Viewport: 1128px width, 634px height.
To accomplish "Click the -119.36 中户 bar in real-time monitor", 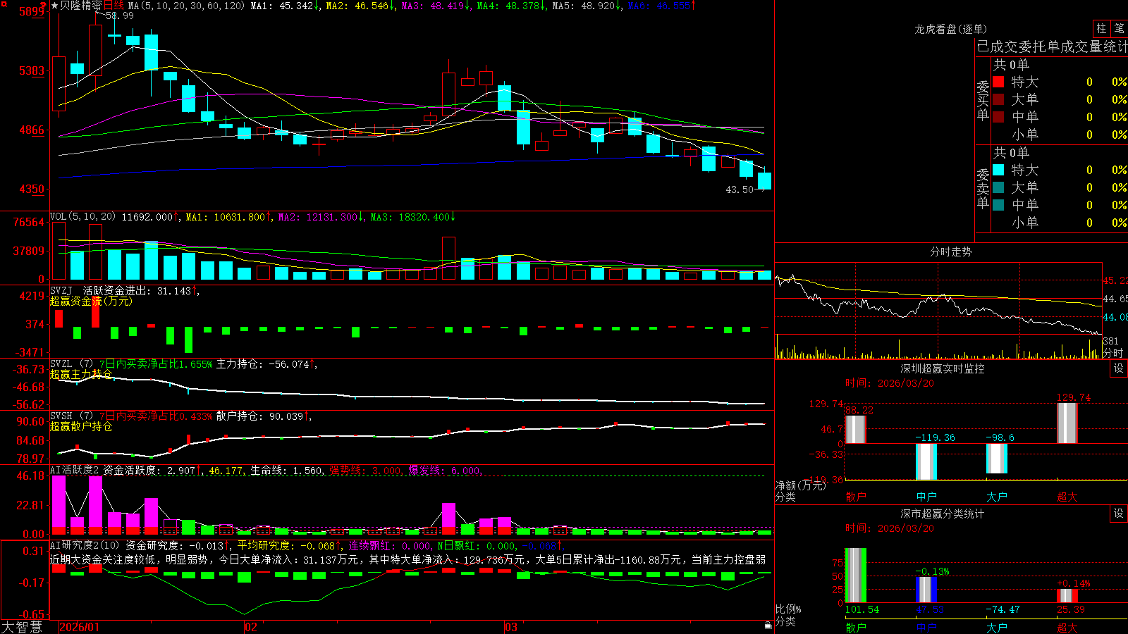I will pos(926,462).
